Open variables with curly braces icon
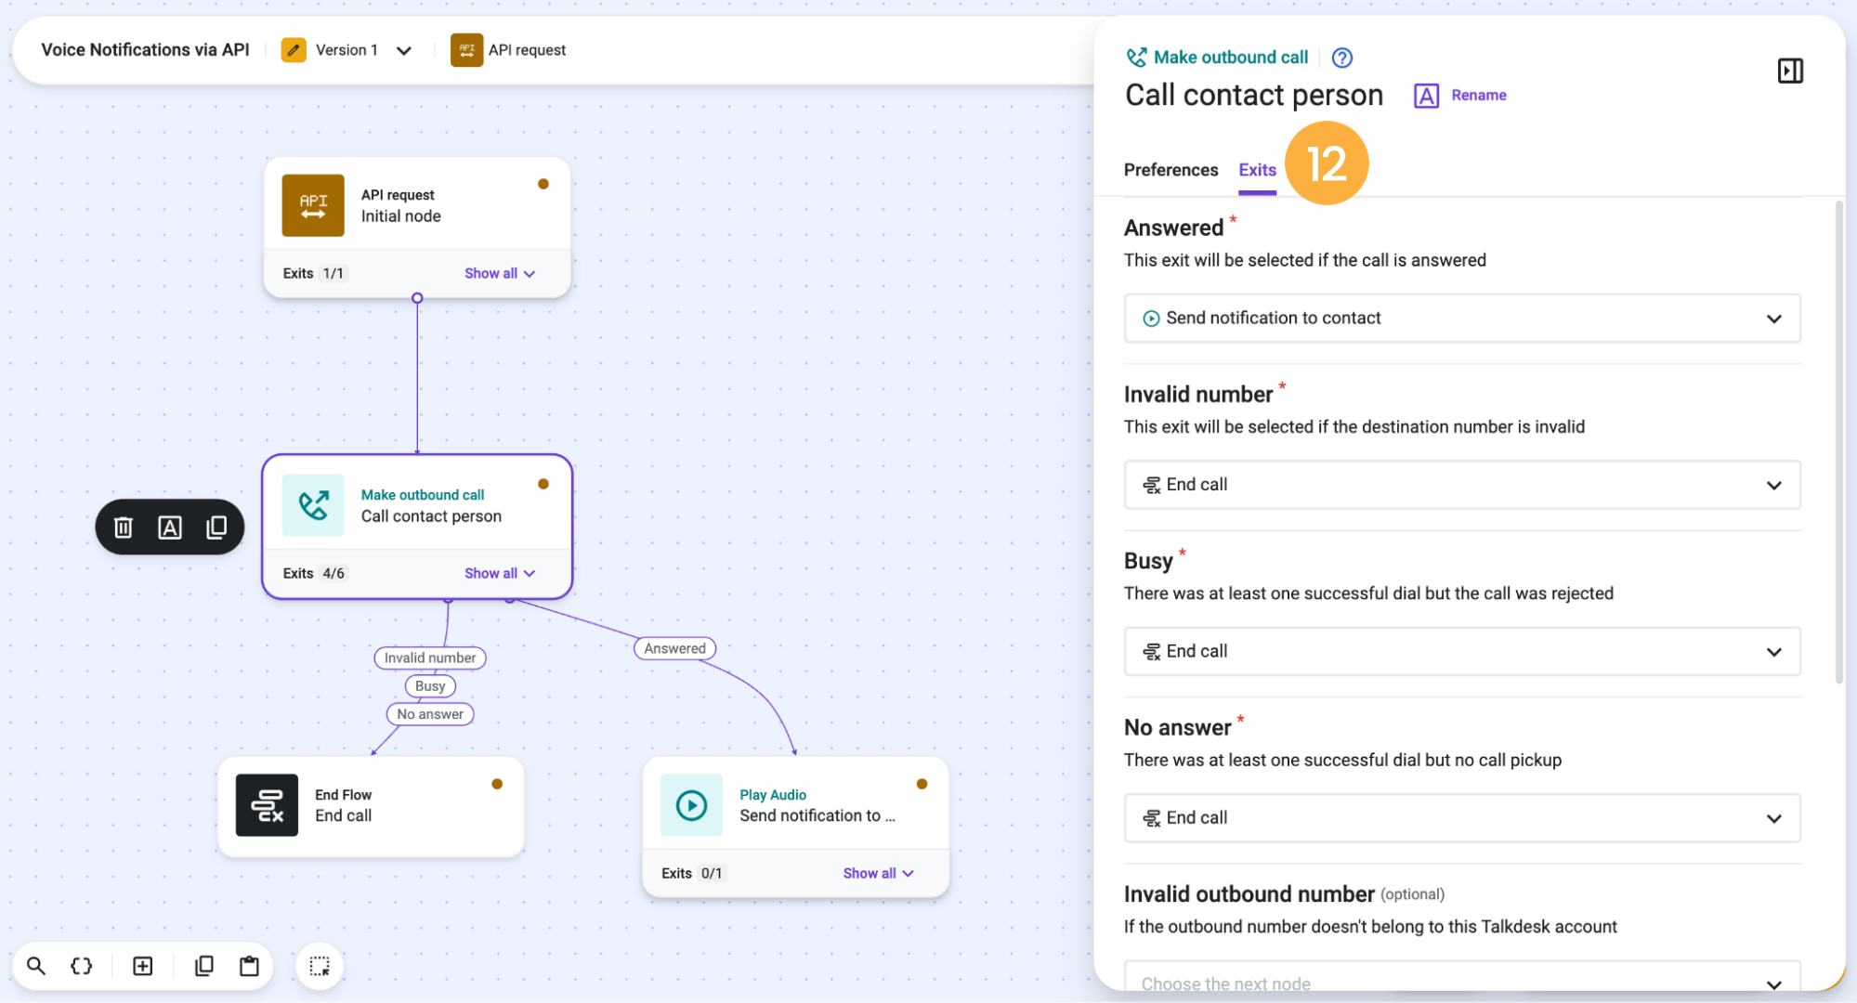Image resolution: width=1857 pixels, height=1003 pixels. click(82, 966)
